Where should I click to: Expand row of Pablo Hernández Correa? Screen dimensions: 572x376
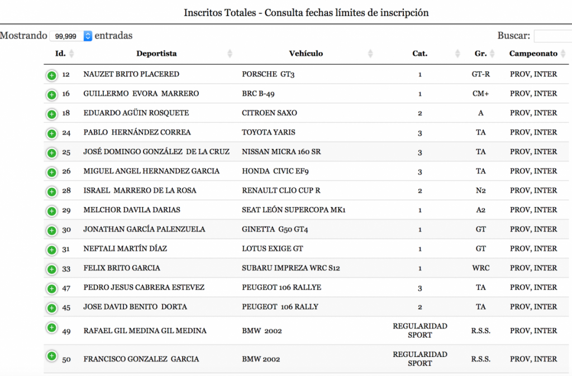[x=51, y=134]
